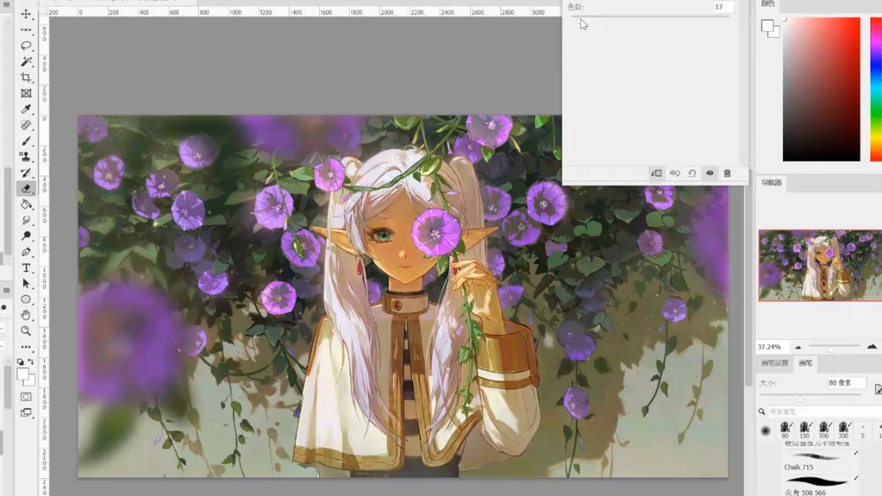
Task: Select the Magic Wand tool
Action: pyautogui.click(x=26, y=61)
